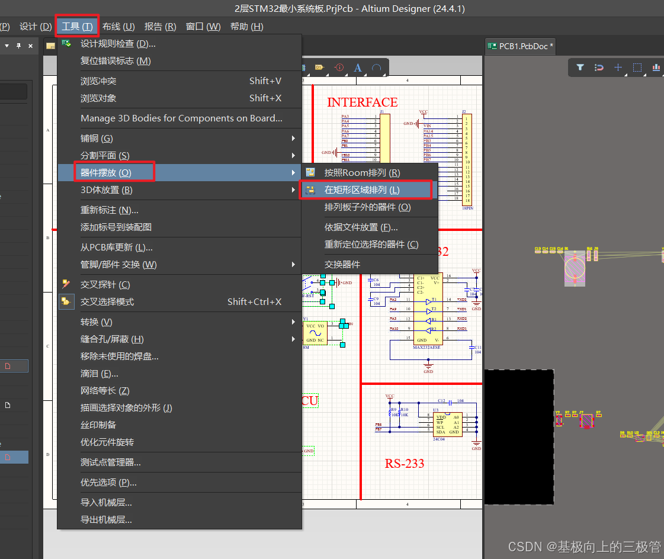Open the 工具 (T) menu
The image size is (664, 559).
77,26
